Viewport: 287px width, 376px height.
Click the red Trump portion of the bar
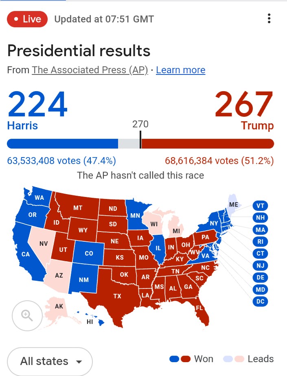coord(208,144)
